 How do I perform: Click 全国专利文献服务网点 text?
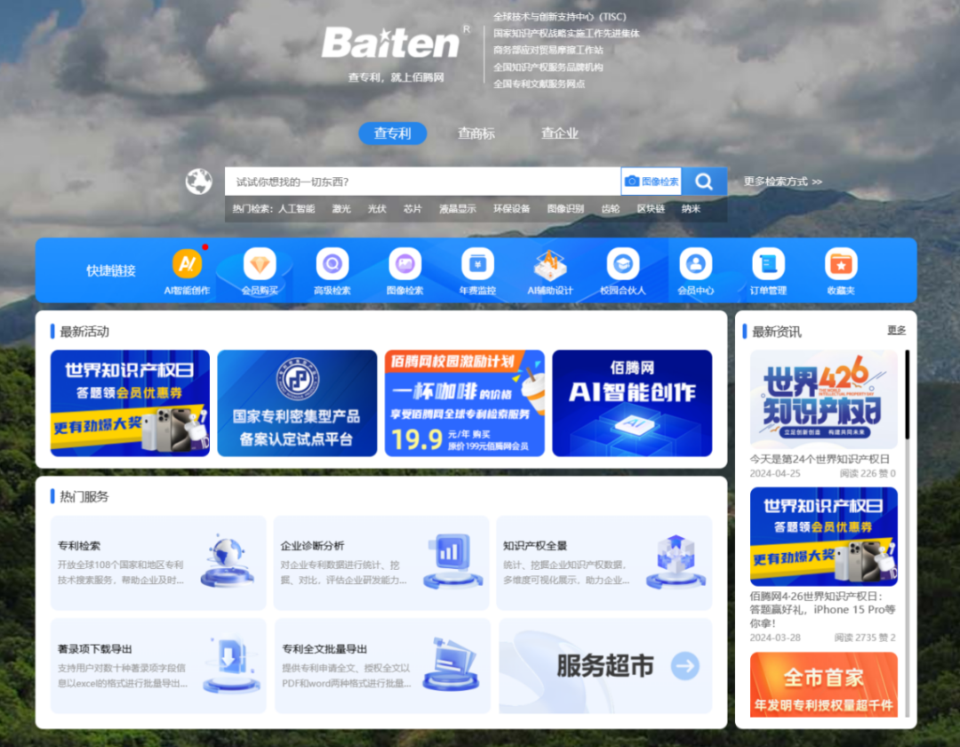click(x=539, y=84)
